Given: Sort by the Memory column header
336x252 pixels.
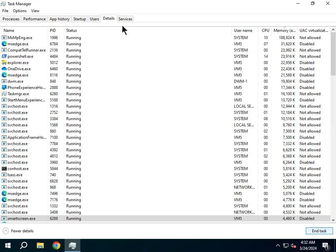Looking at the screenshot, I should point(284,31).
